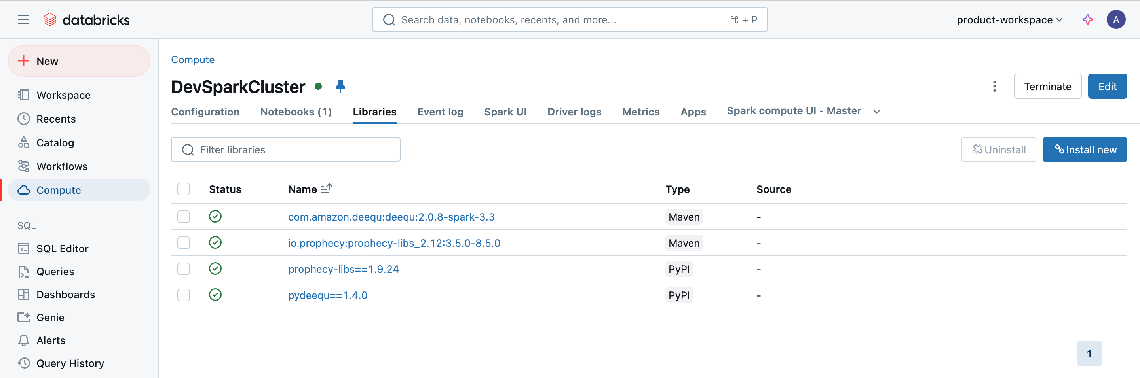Check the com.amazon.deequ library row

click(x=184, y=217)
